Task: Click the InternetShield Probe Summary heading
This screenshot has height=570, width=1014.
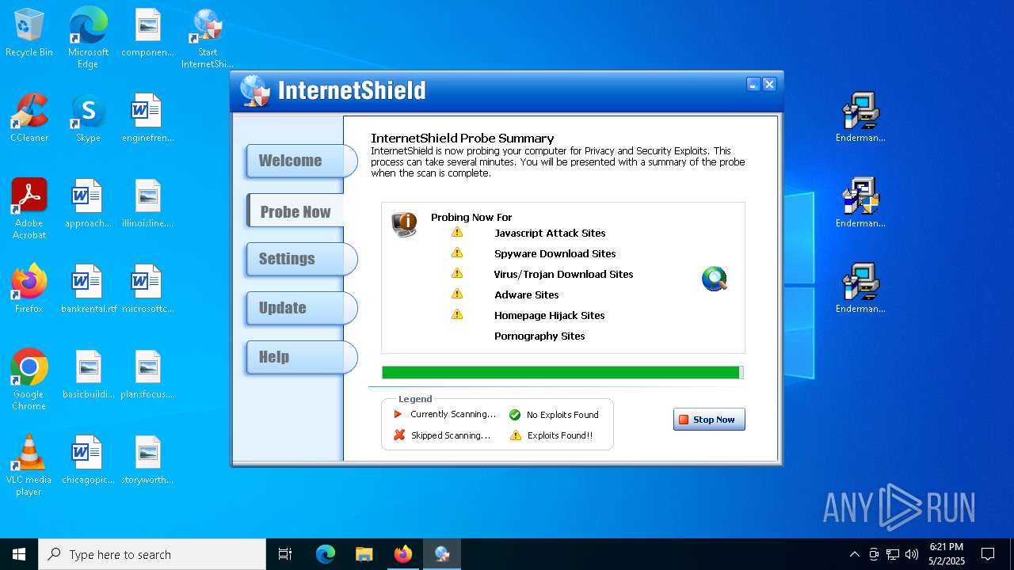Action: (463, 139)
